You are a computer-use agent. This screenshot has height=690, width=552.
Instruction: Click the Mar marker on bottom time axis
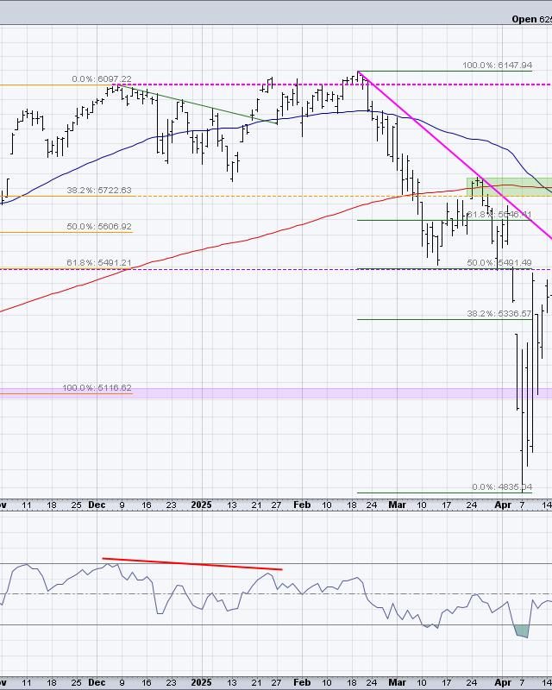click(x=397, y=682)
